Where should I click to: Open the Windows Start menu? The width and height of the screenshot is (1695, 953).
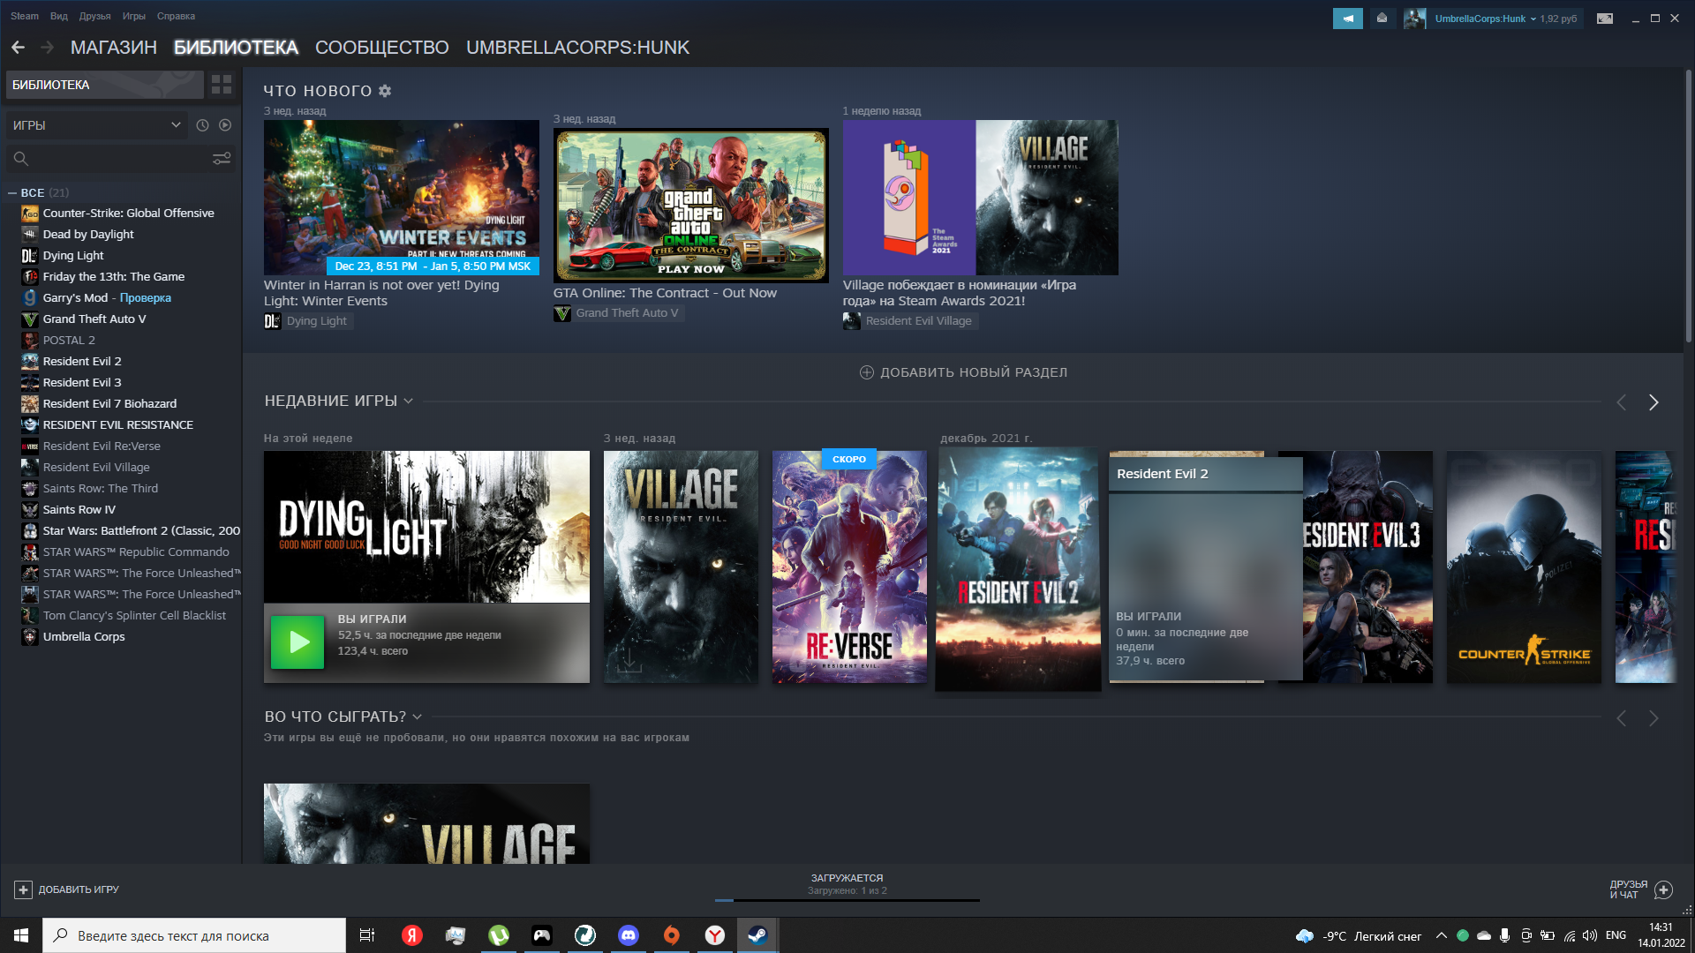[21, 935]
